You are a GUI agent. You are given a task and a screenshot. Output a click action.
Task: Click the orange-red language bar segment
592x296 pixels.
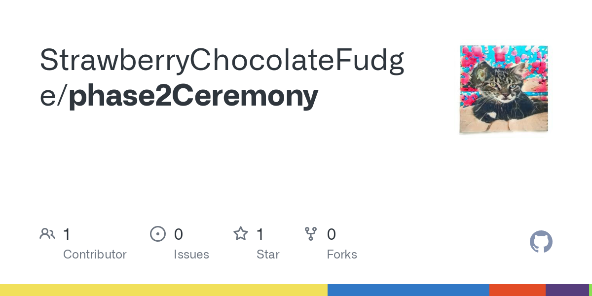tap(517, 290)
